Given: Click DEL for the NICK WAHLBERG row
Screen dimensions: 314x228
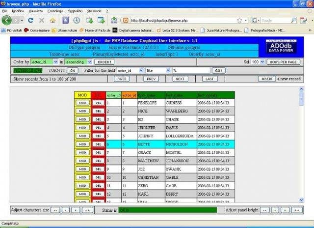Looking at the screenshot, I should pyautogui.click(x=98, y=111).
